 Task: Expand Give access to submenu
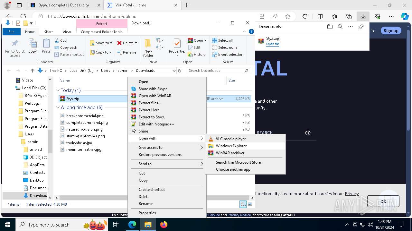(x=167, y=148)
